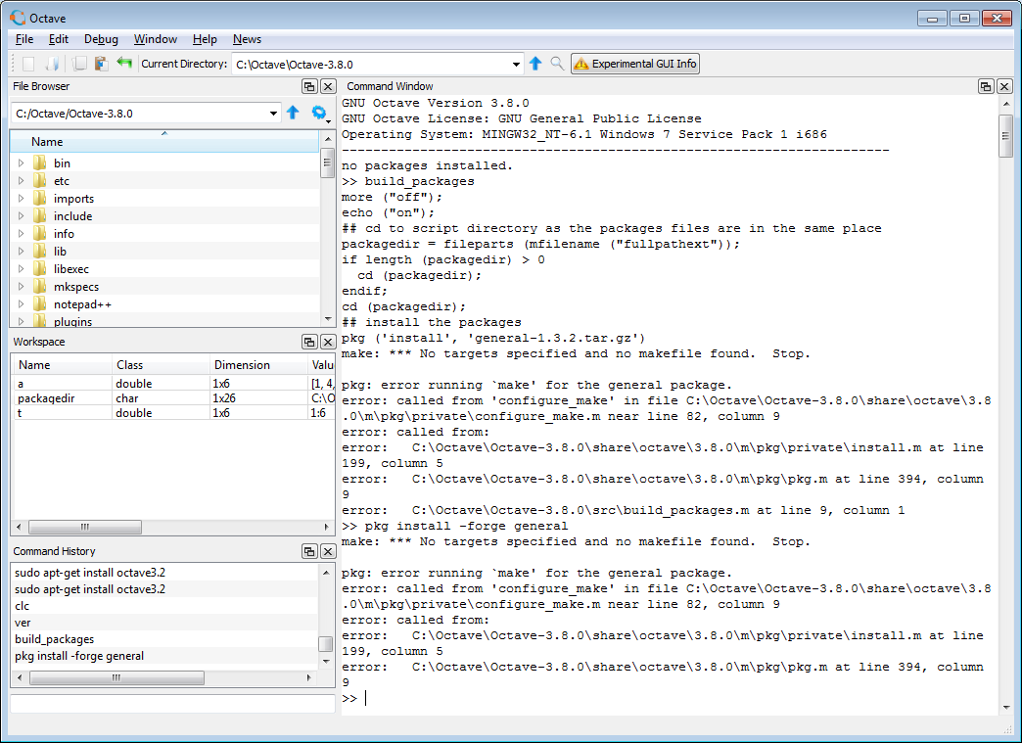The height and width of the screenshot is (743, 1022).
Task: Click the Experimental GUI Info button
Action: 635,64
